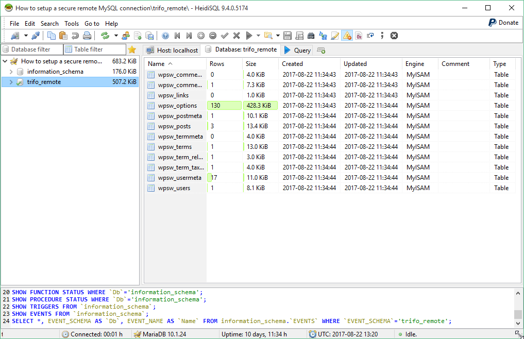Click the Print icon
Viewport: 524px width, 339px height.
(87, 36)
